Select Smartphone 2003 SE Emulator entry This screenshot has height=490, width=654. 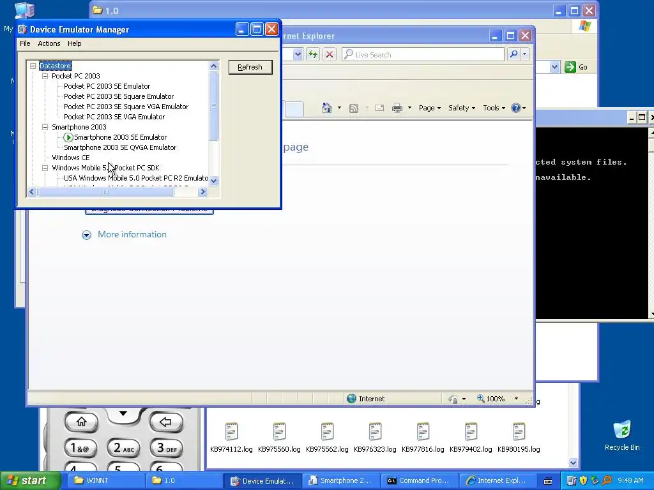tap(120, 137)
